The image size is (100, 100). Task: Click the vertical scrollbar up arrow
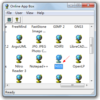pyautogui.click(x=92, y=26)
